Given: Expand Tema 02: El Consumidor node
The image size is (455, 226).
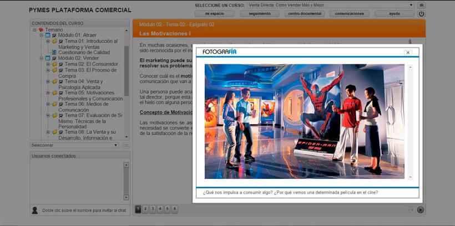Looking at the screenshot, I should pyautogui.click(x=48, y=64).
